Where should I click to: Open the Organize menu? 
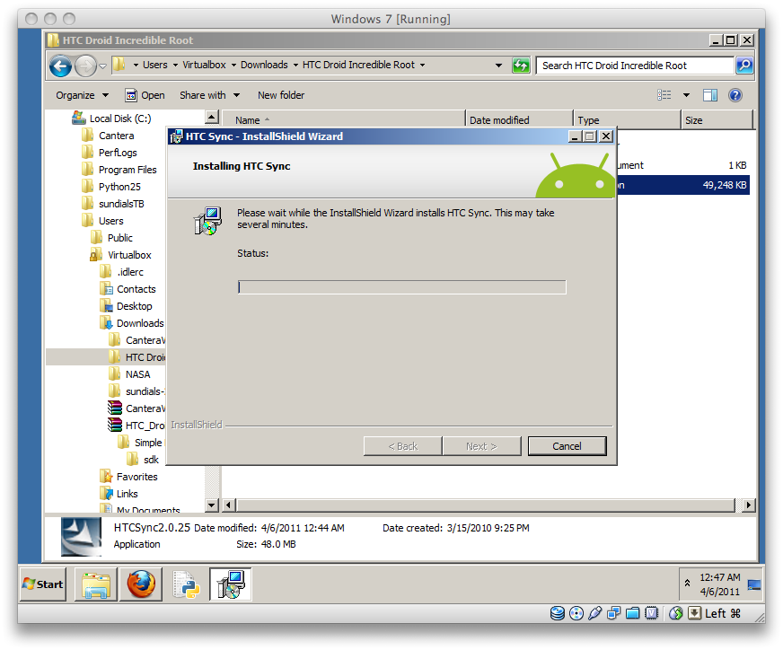coord(82,95)
